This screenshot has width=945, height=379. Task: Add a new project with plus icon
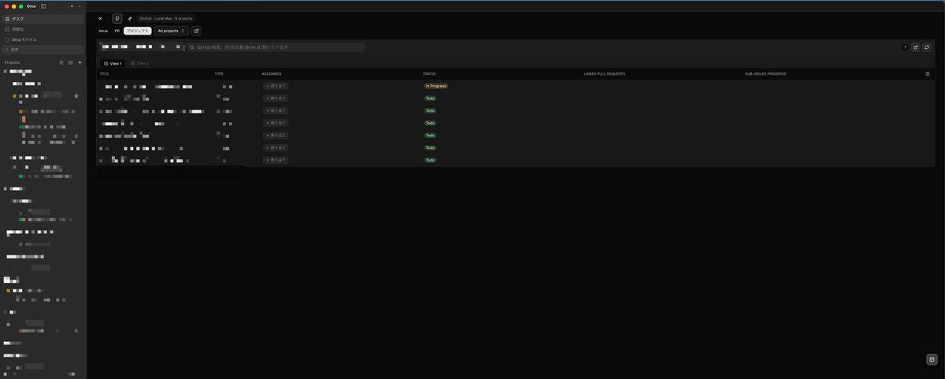point(80,62)
